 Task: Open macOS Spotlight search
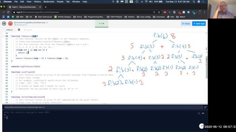point(194,1)
